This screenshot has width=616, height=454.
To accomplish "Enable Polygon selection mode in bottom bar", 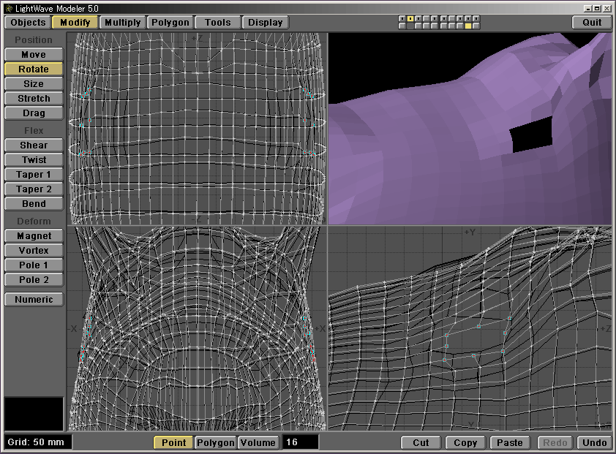I will point(216,442).
